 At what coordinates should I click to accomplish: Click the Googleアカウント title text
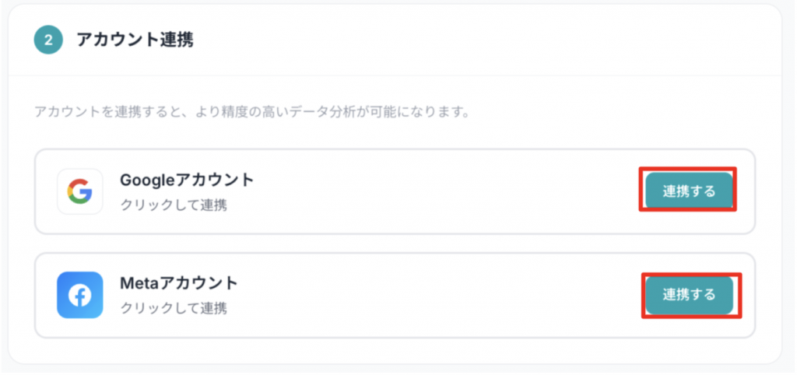pyautogui.click(x=187, y=180)
